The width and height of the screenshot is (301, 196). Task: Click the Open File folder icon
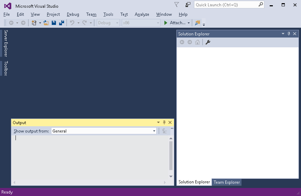point(46,23)
